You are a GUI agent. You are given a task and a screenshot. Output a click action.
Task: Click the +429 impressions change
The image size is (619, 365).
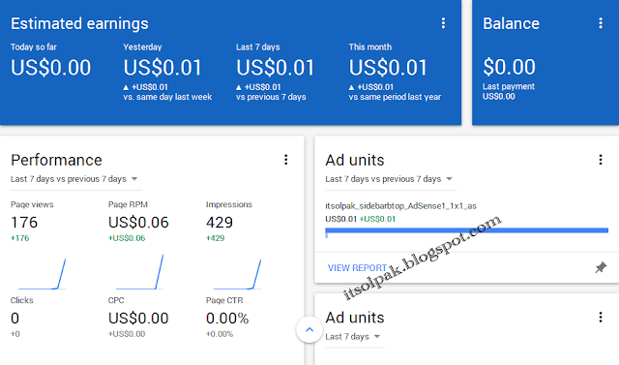215,238
